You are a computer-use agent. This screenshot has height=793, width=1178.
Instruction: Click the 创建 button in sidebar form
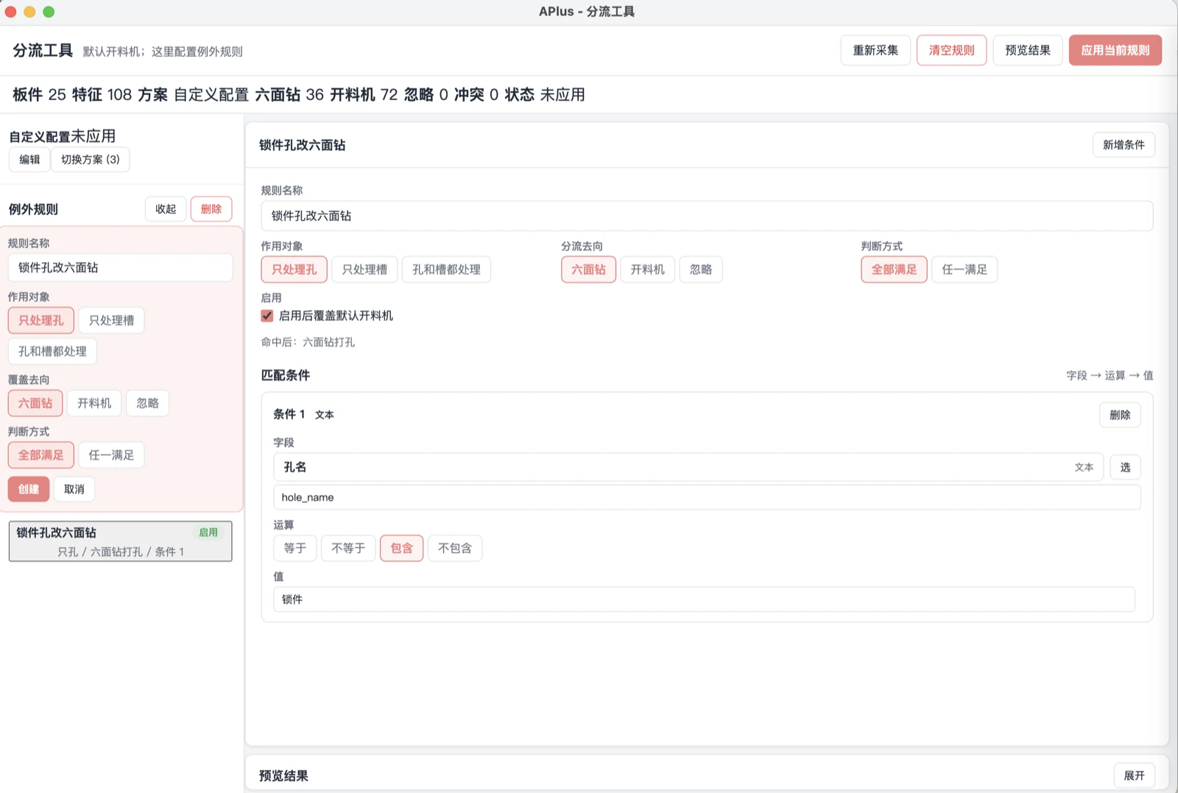click(29, 489)
